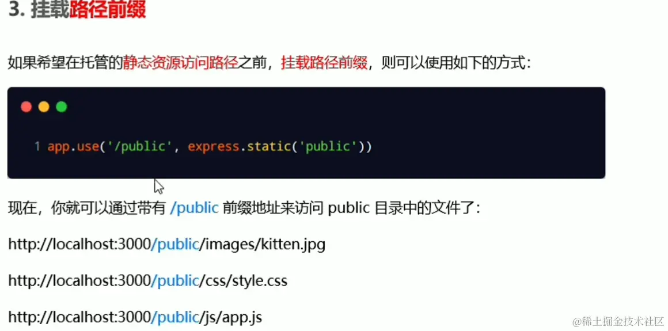
Task: Click the red 挂载路径前缀 text in paragraph
Action: 324,64
